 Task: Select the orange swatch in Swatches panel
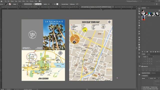coord(144,19)
